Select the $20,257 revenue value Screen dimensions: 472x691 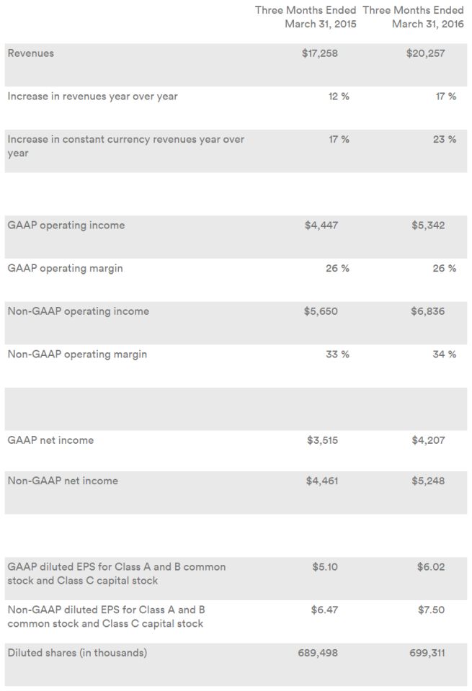click(x=425, y=53)
